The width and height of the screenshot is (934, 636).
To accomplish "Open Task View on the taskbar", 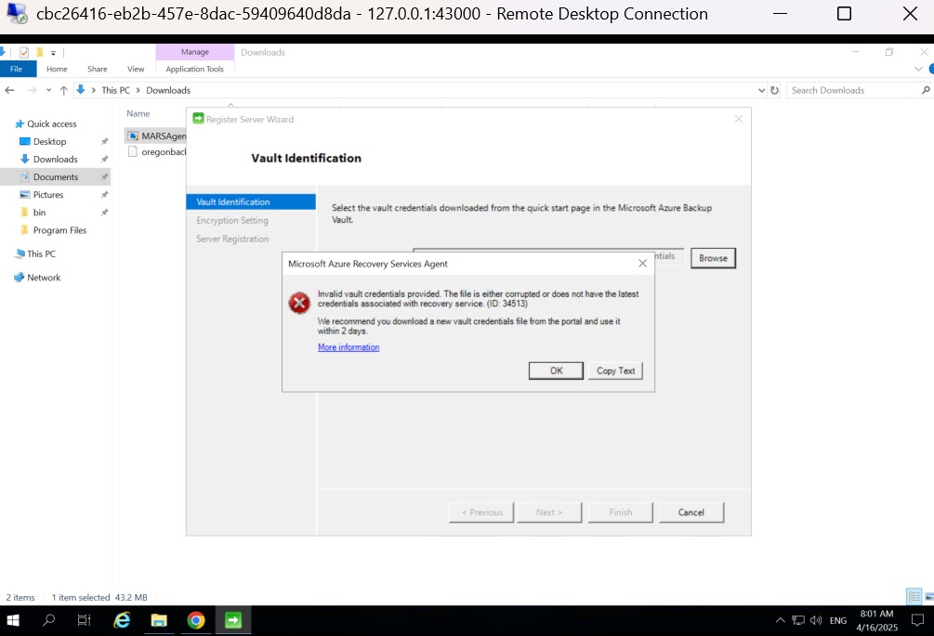I will [84, 620].
